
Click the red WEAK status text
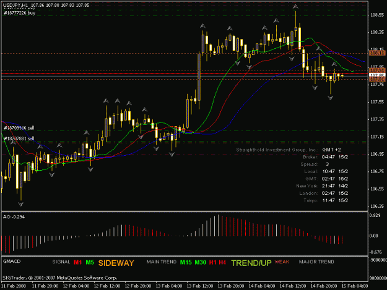point(282,262)
